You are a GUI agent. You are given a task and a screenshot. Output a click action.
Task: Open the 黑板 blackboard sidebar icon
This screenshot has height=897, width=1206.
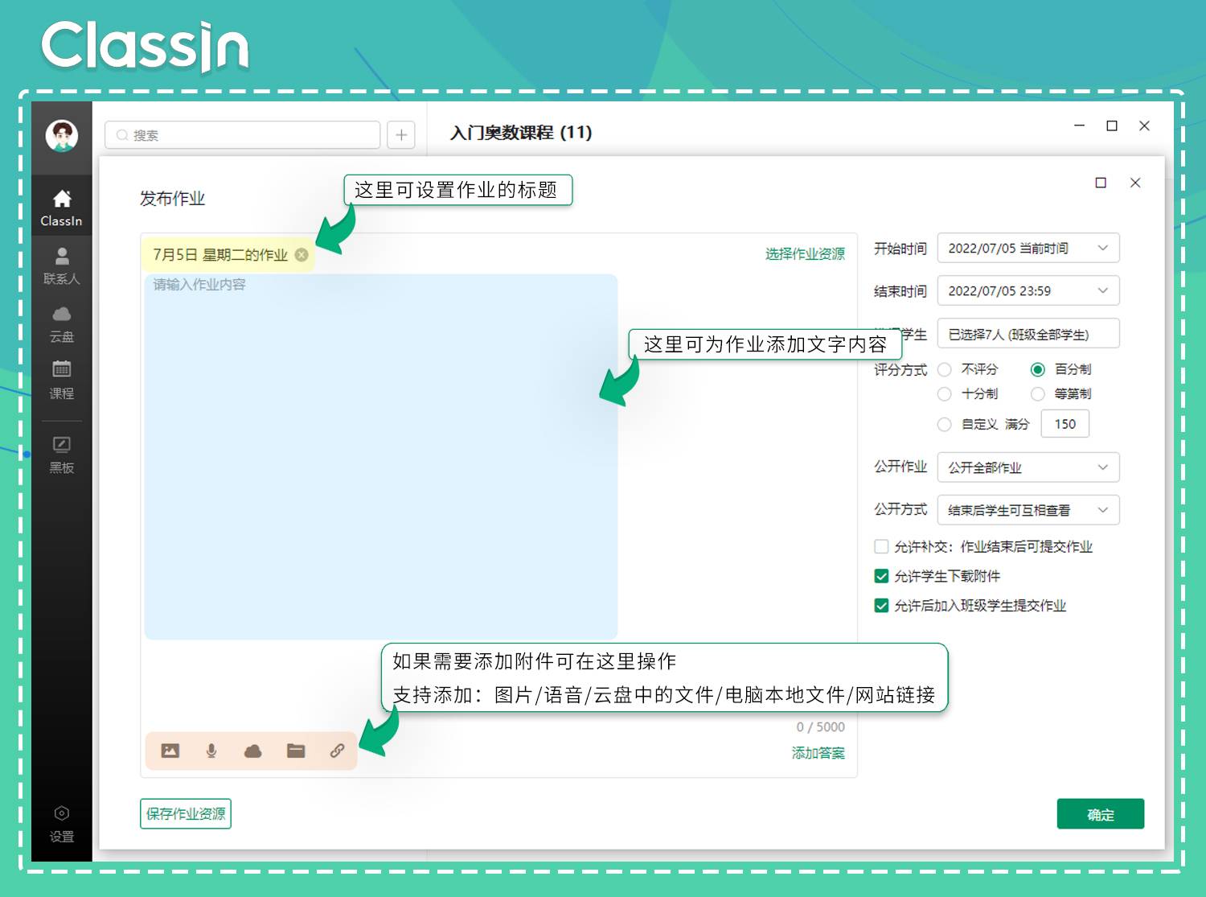(x=62, y=455)
